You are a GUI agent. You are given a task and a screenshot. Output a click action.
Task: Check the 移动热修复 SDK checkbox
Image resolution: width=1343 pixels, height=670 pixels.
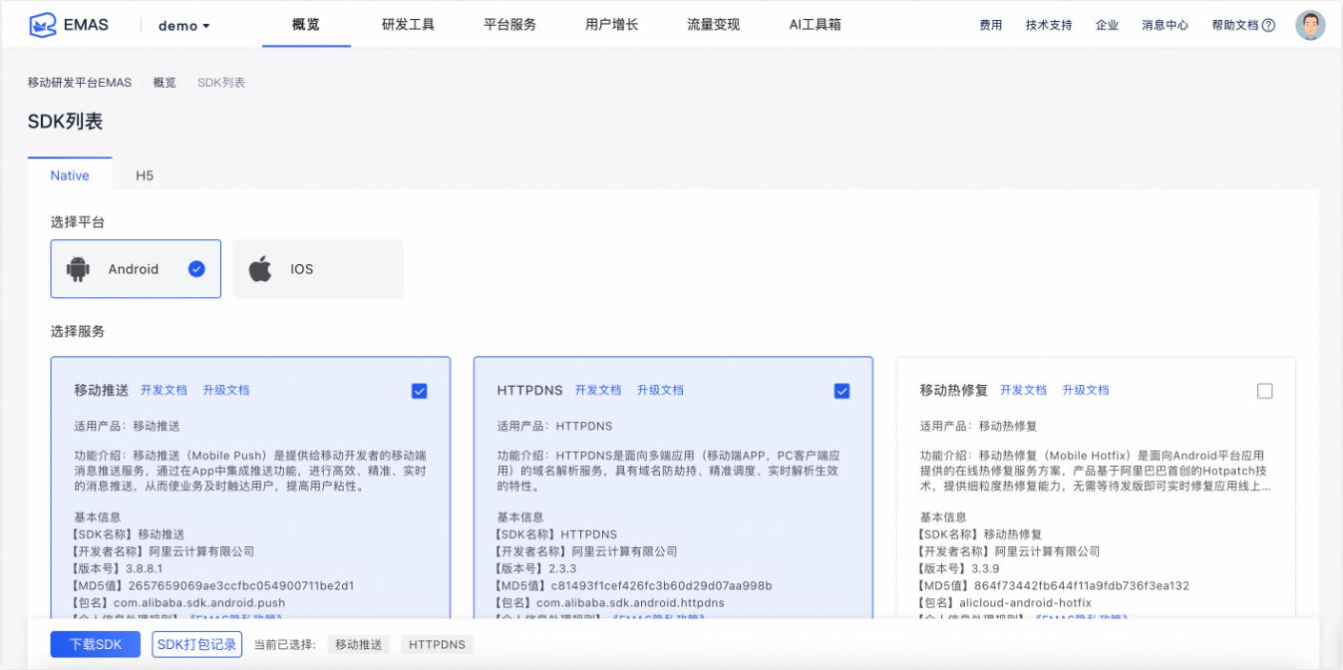(1264, 391)
